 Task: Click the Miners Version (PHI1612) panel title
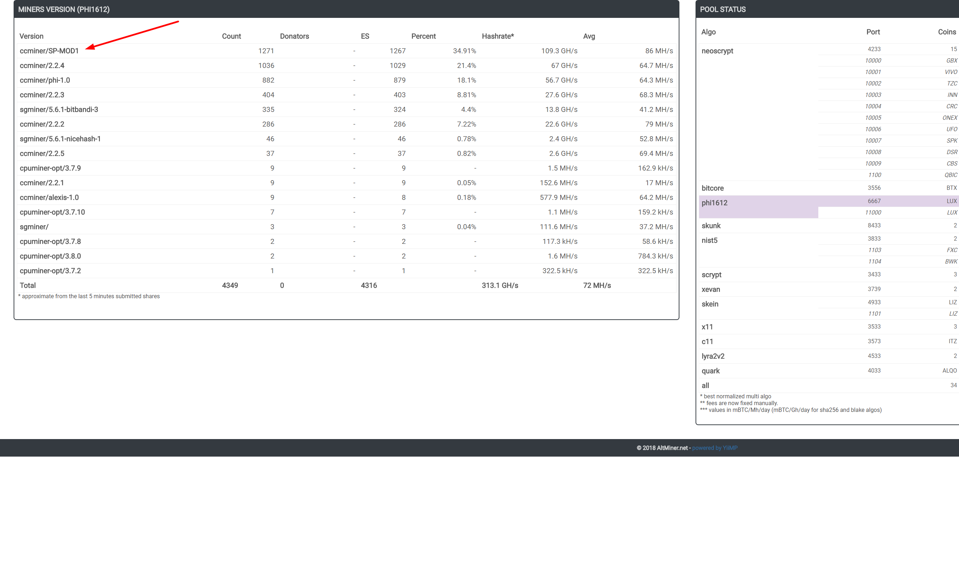click(64, 10)
